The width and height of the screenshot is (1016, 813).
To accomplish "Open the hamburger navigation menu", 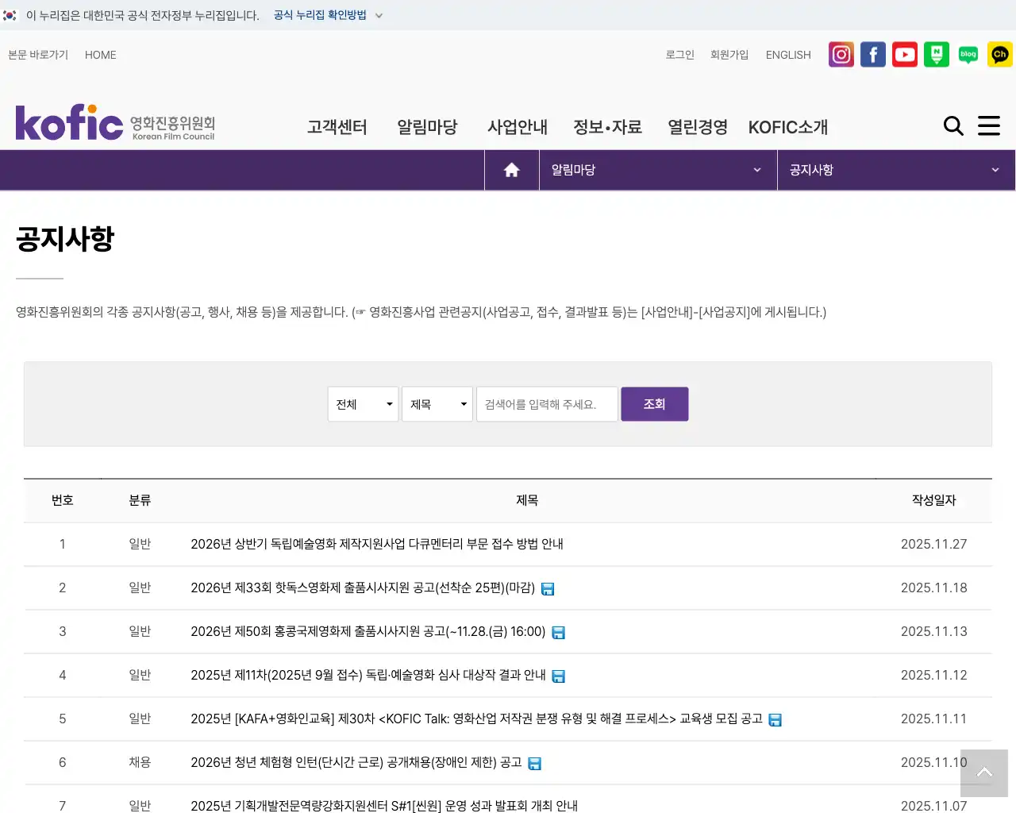I will coord(988,125).
